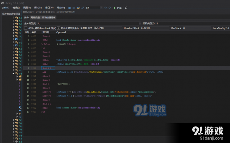Image resolution: width=230 pixels, height=143 pixels.
Task: Click the final ret opcode in row 19
Action: tap(43, 112)
